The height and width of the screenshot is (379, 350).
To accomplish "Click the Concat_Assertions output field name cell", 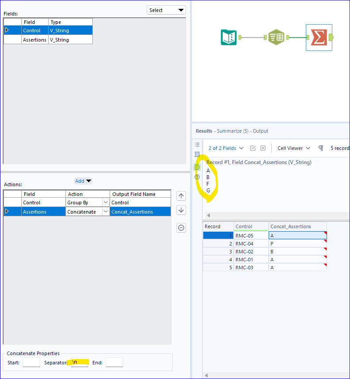I will [x=140, y=212].
